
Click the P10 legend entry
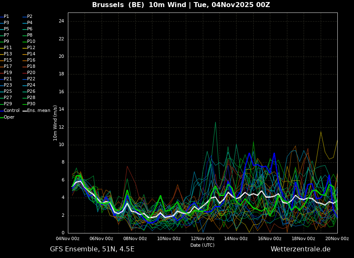(31, 42)
